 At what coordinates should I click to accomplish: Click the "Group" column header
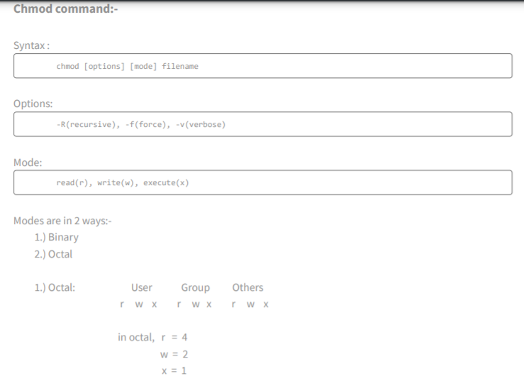[x=195, y=287]
